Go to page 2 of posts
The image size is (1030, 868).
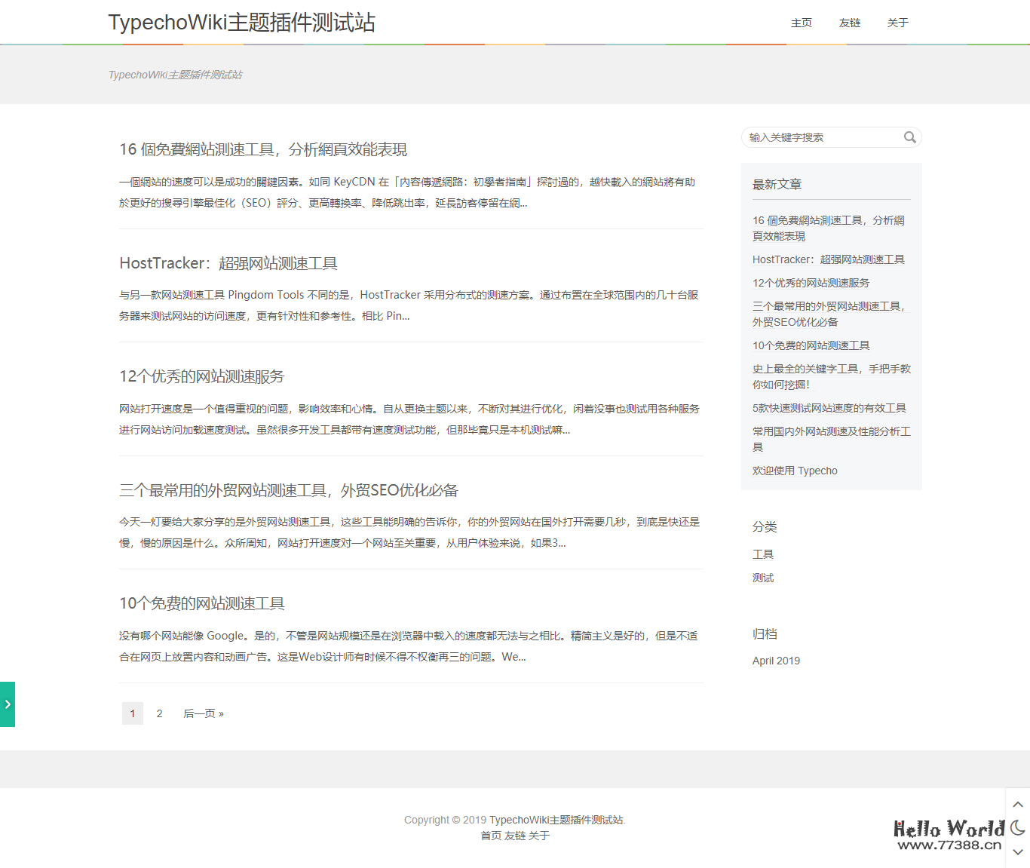click(x=159, y=713)
